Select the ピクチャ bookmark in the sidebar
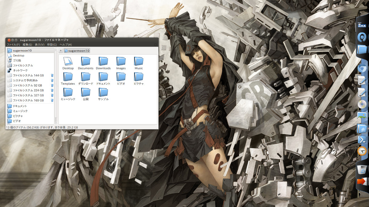Image resolution: width=369 pixels, height=207 pixels. [30, 116]
